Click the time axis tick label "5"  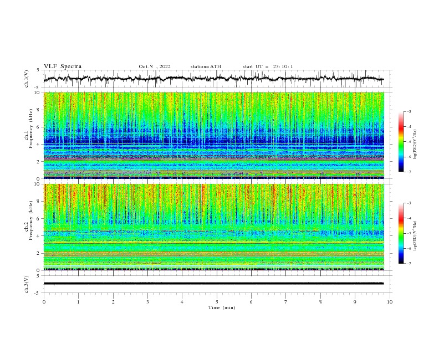[x=217, y=302]
